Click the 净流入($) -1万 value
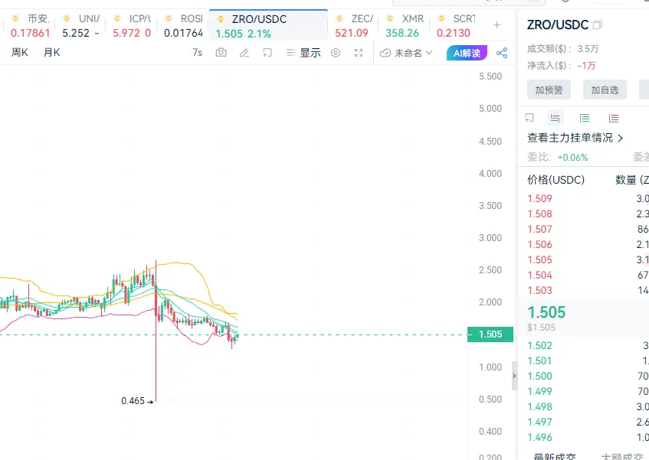The height and width of the screenshot is (460, 649). click(x=586, y=65)
